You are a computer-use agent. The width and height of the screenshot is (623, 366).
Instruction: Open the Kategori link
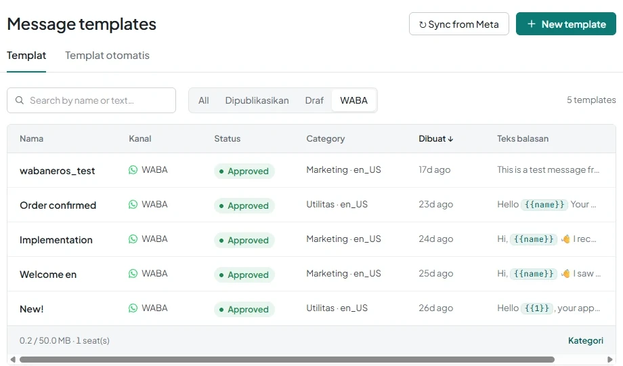point(585,340)
